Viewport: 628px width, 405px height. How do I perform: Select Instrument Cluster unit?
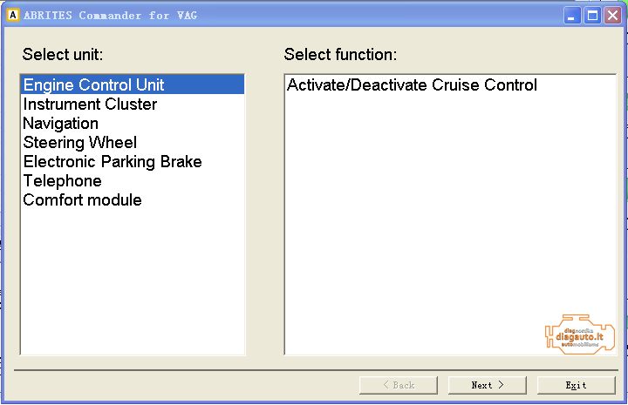pos(90,105)
